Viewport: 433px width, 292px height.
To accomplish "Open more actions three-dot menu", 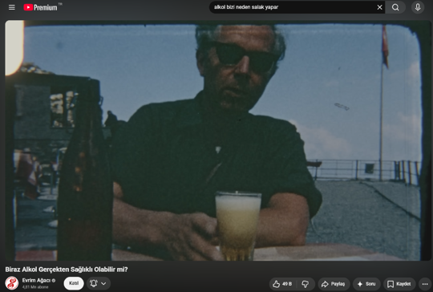I will click(425, 284).
